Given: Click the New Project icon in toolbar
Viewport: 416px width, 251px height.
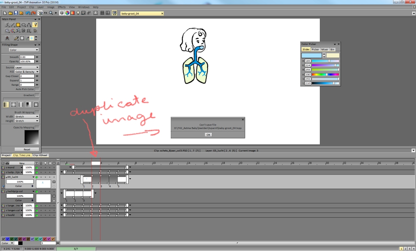Looking at the screenshot, I should coord(5,13).
